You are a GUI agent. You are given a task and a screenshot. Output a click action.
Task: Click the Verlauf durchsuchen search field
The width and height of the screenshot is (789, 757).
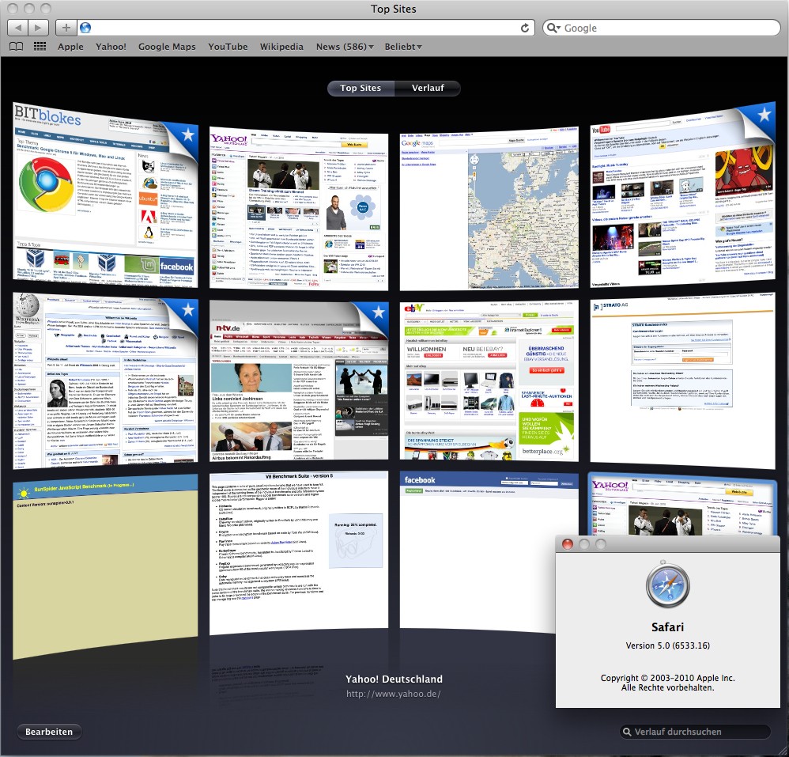pyautogui.click(x=696, y=732)
